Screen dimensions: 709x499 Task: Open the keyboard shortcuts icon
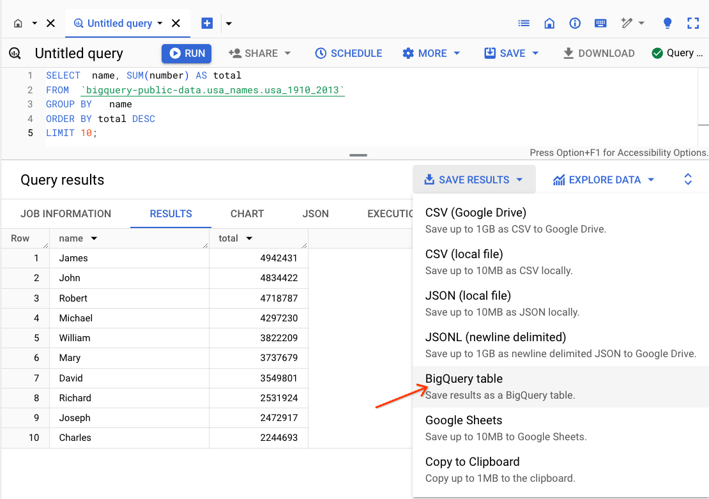tap(600, 23)
